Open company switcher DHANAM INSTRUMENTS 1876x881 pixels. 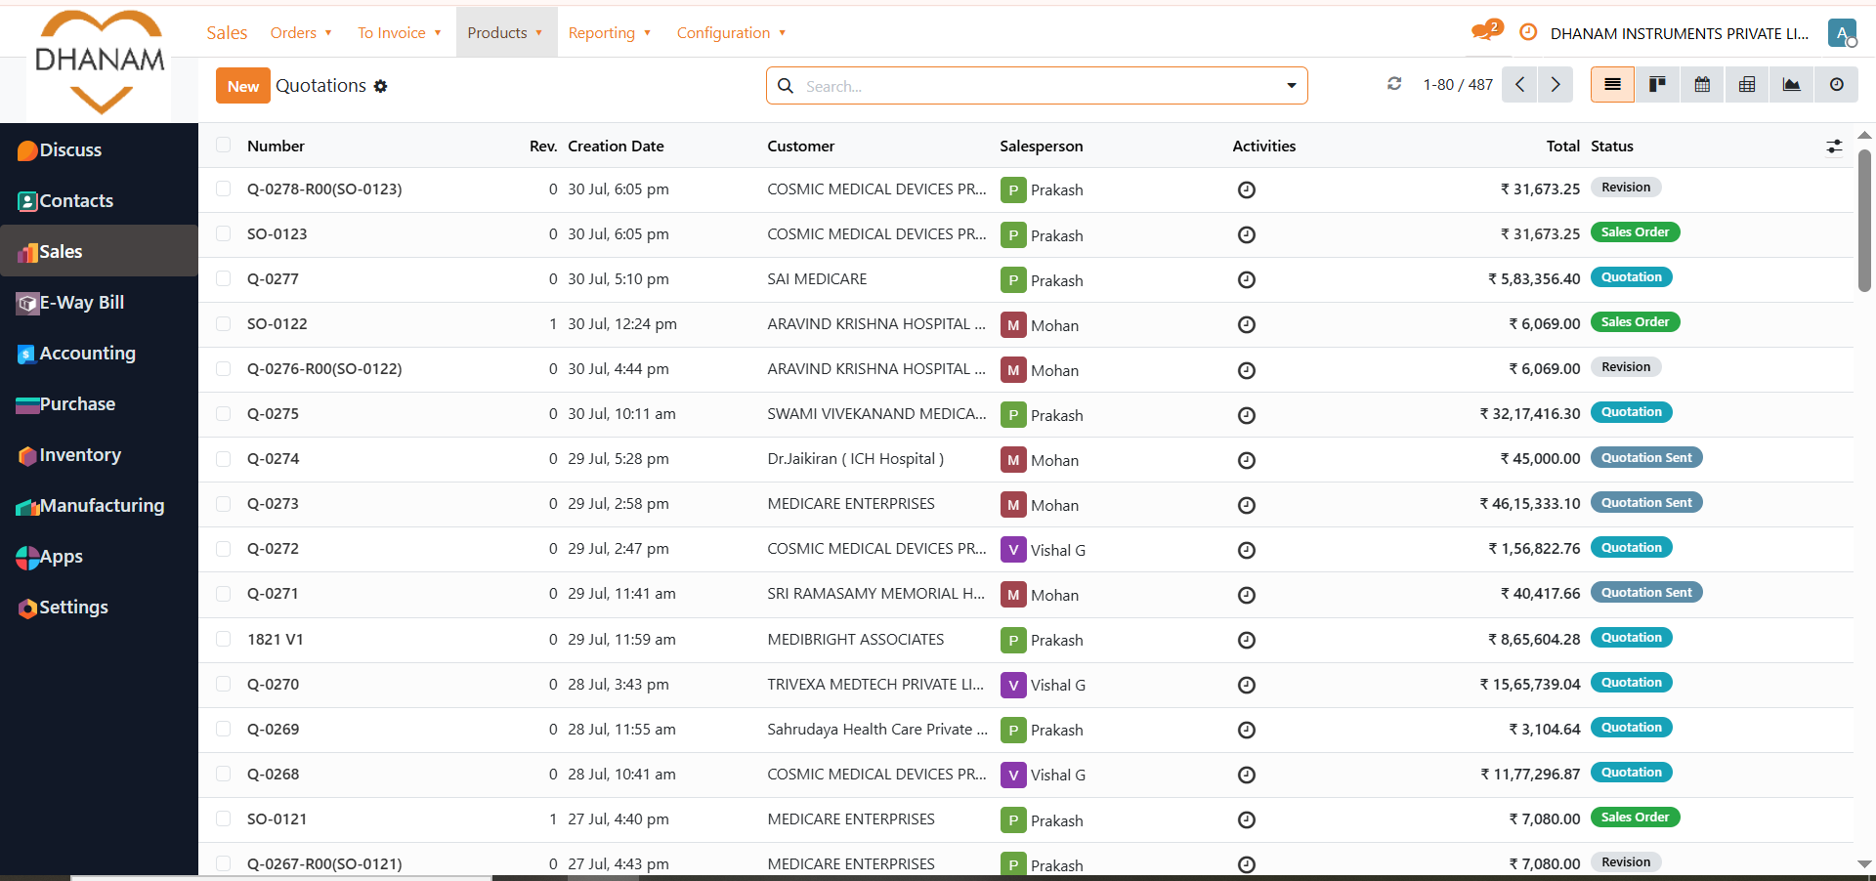click(1679, 33)
